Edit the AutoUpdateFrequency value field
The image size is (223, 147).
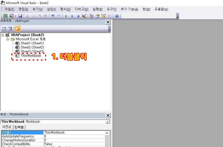coord(74,136)
